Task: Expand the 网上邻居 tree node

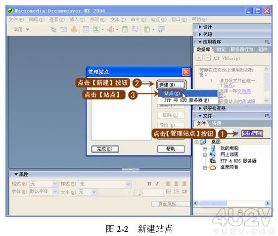Action: 205,155
